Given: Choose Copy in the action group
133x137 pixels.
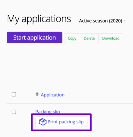Looking at the screenshot, I should [x=72, y=38].
